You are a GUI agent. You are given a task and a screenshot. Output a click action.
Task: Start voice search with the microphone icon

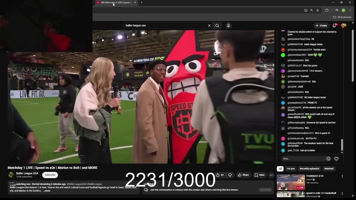(x=228, y=26)
